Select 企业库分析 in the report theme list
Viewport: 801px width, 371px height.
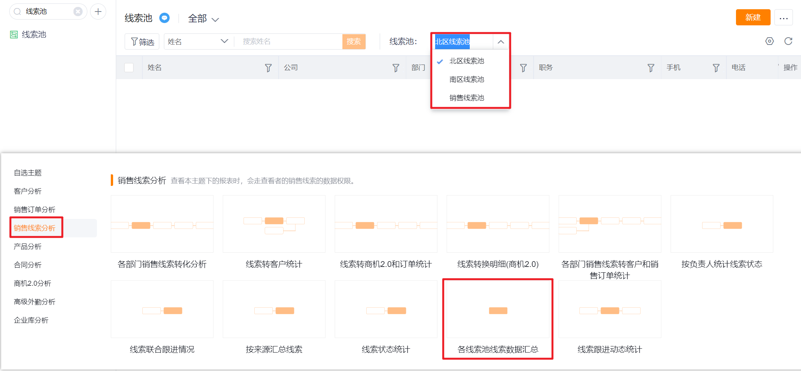tap(31, 320)
